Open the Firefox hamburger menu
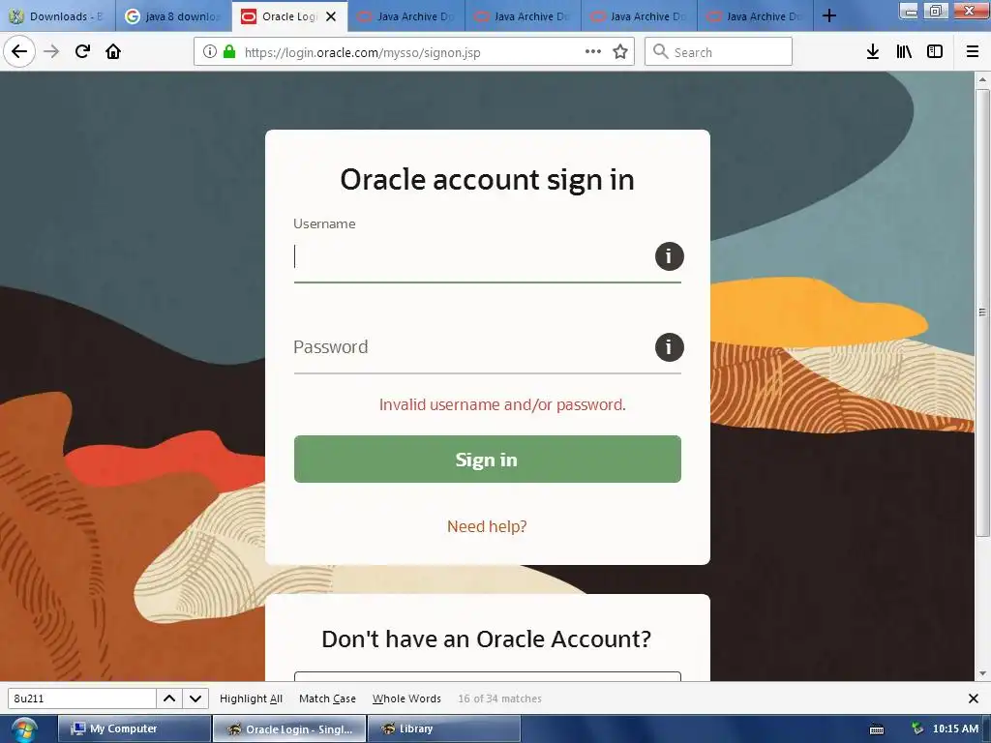 973,51
